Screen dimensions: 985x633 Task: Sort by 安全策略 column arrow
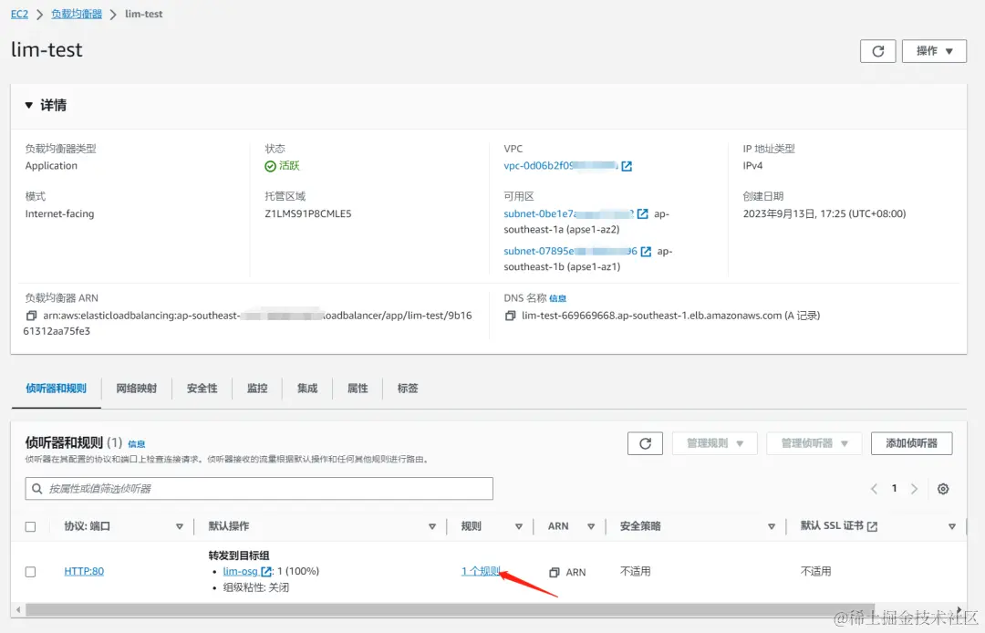point(772,527)
